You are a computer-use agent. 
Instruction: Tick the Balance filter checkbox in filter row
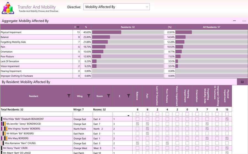click(x=138, y=114)
